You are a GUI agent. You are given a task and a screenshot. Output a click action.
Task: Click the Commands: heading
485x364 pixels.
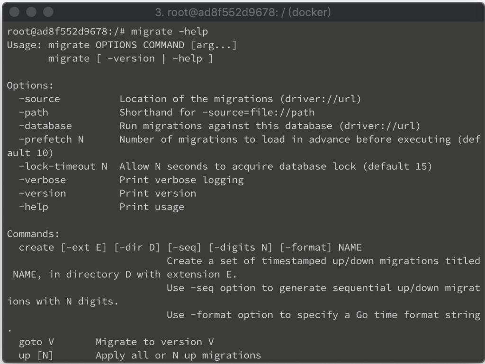(33, 234)
